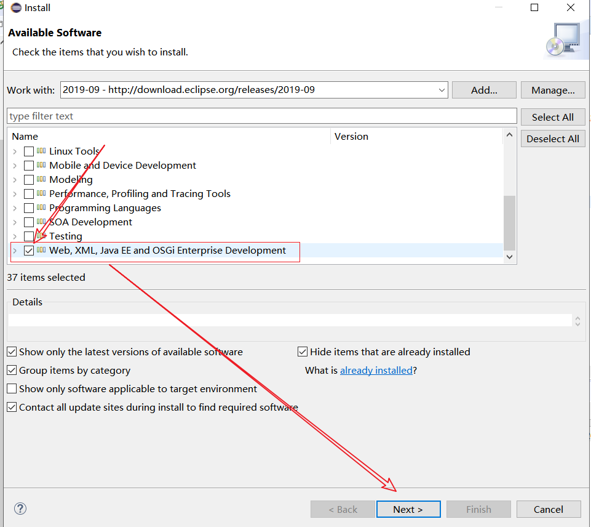Check the Linux Tools checkbox
The width and height of the screenshot is (591, 527).
pyautogui.click(x=29, y=151)
